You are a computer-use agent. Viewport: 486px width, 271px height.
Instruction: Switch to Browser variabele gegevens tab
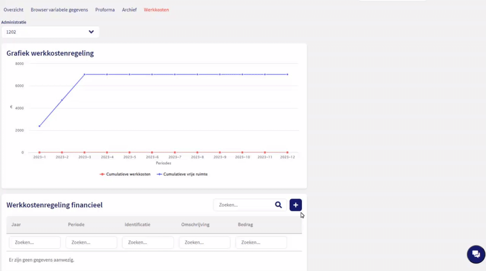(x=59, y=10)
